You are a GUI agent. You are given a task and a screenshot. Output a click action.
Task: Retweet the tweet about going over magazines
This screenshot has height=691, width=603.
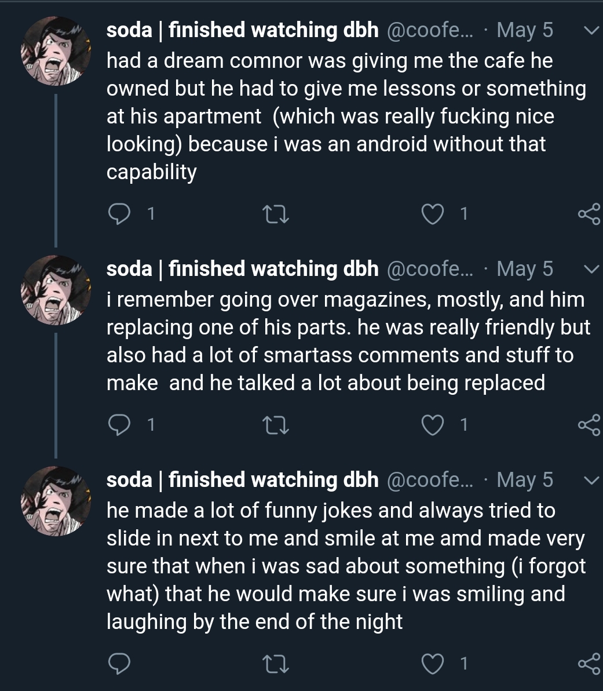click(276, 425)
